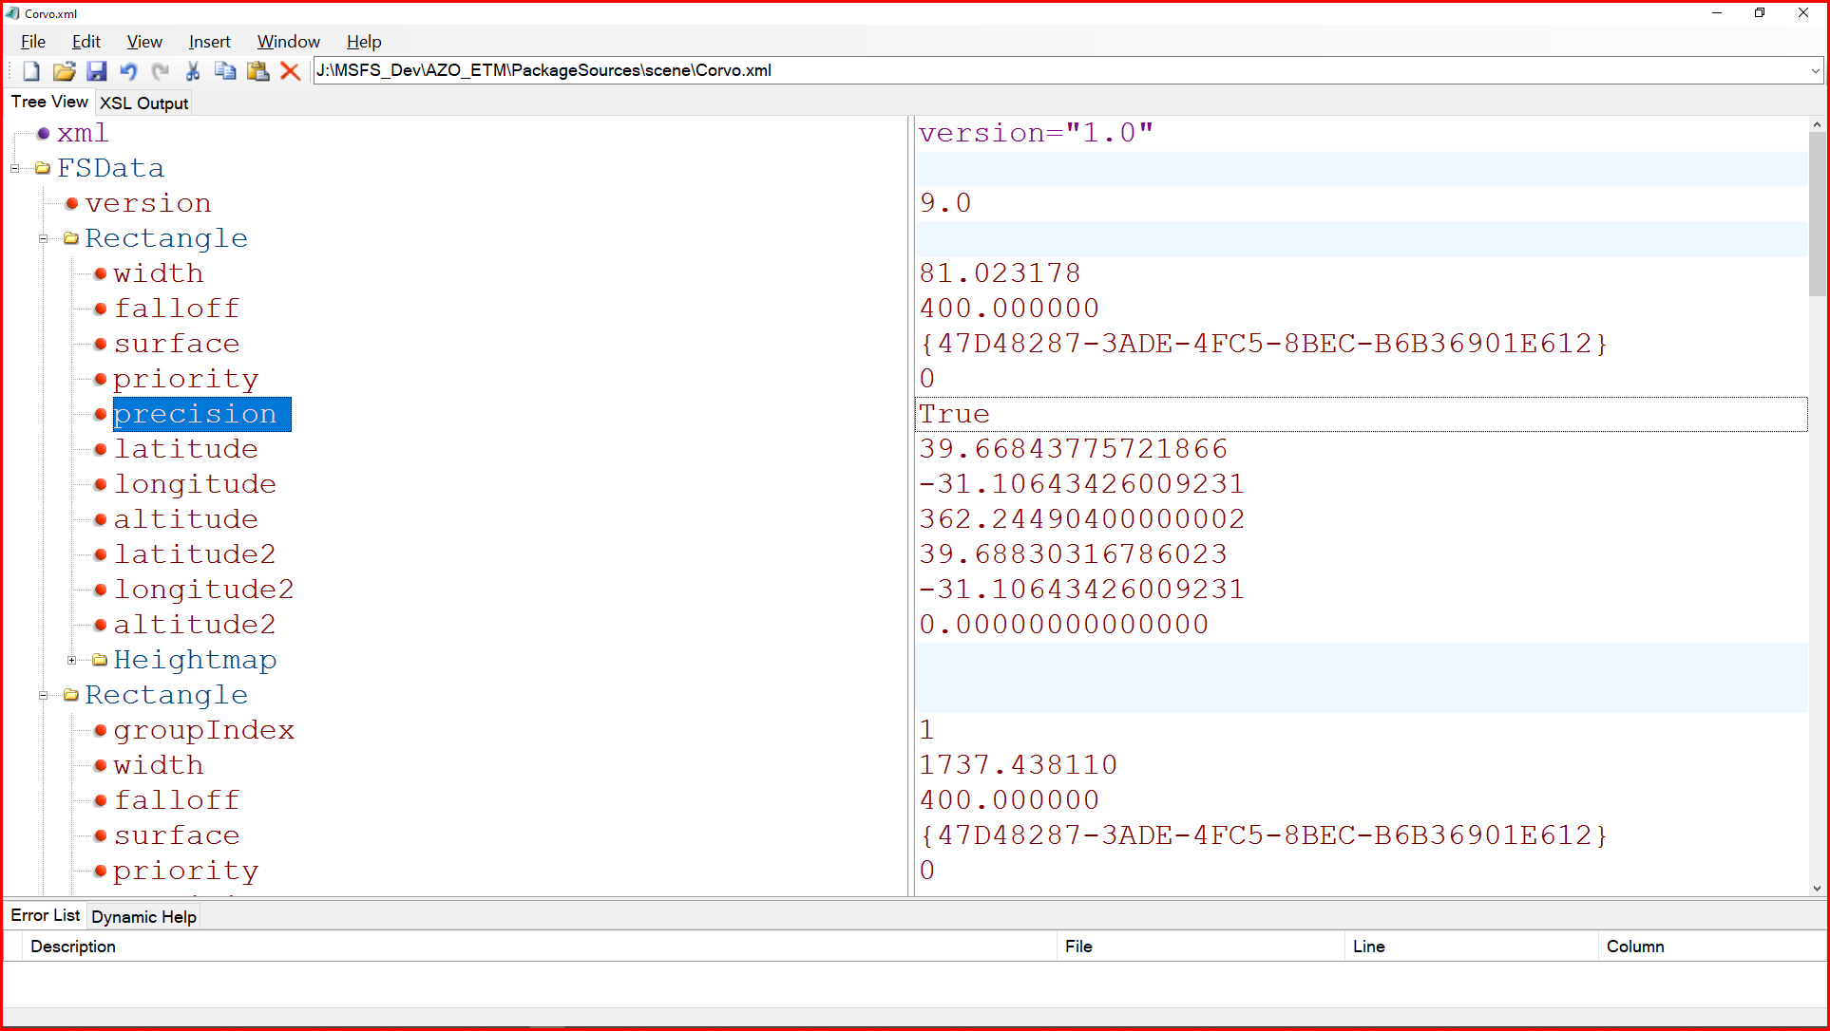Viewport: 1830px width, 1031px height.
Task: Open the Insert menu
Action: (x=209, y=42)
